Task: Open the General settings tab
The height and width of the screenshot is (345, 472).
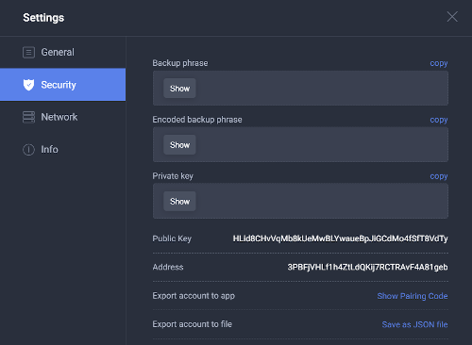Action: [x=63, y=52]
